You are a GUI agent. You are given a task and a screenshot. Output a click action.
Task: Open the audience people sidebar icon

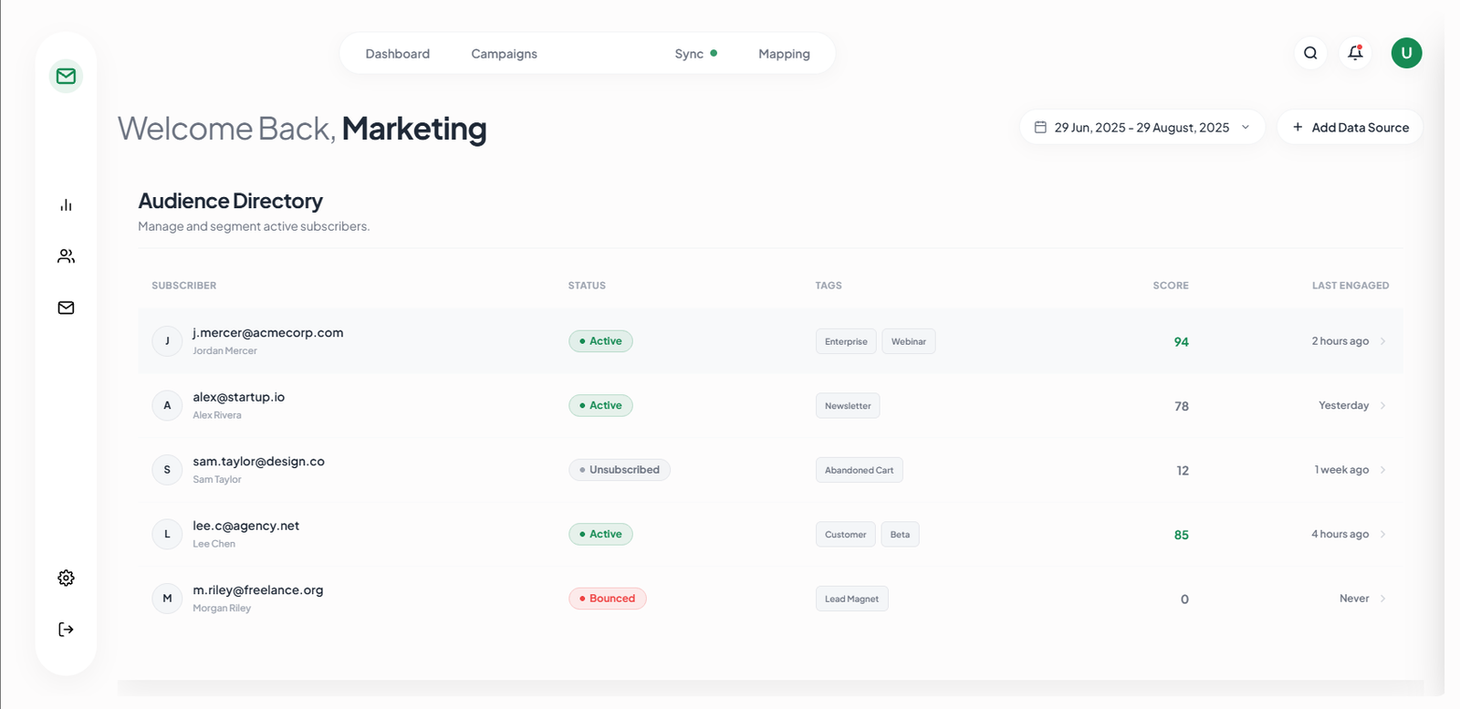66,256
